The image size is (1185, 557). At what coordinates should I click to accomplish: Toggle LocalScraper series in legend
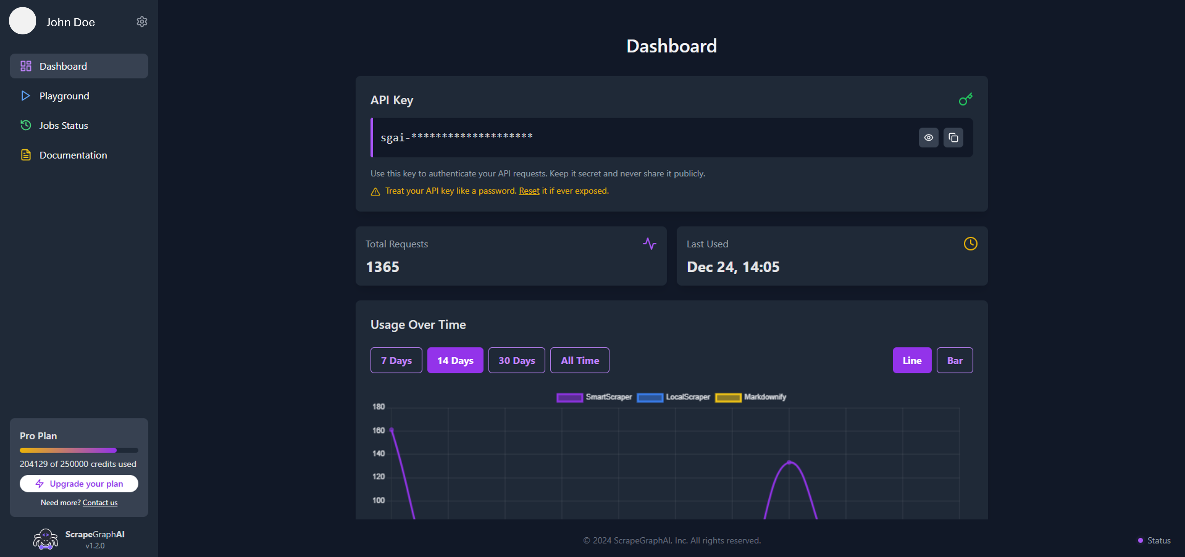coord(674,397)
